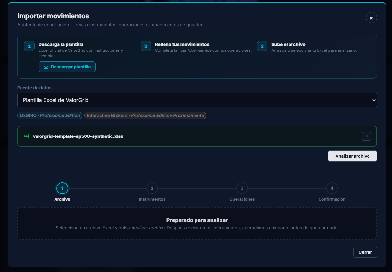
Task: Select the DEGIRO Profesional Edition chip
Action: pyautogui.click(x=50, y=115)
